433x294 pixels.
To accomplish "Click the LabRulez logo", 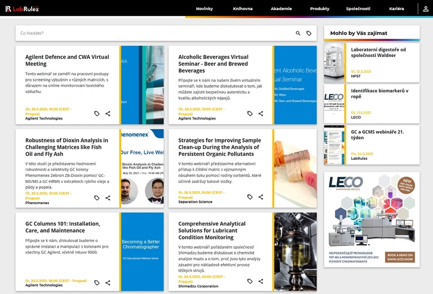I will [22, 9].
